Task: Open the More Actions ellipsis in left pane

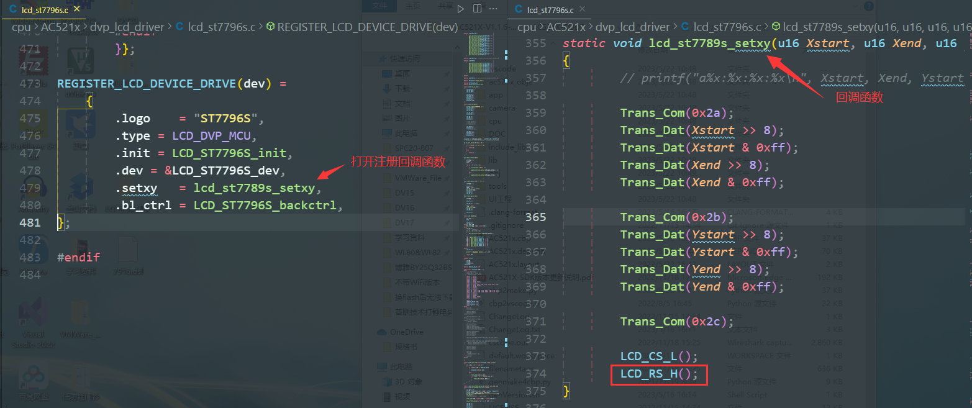Action: pyautogui.click(x=493, y=9)
